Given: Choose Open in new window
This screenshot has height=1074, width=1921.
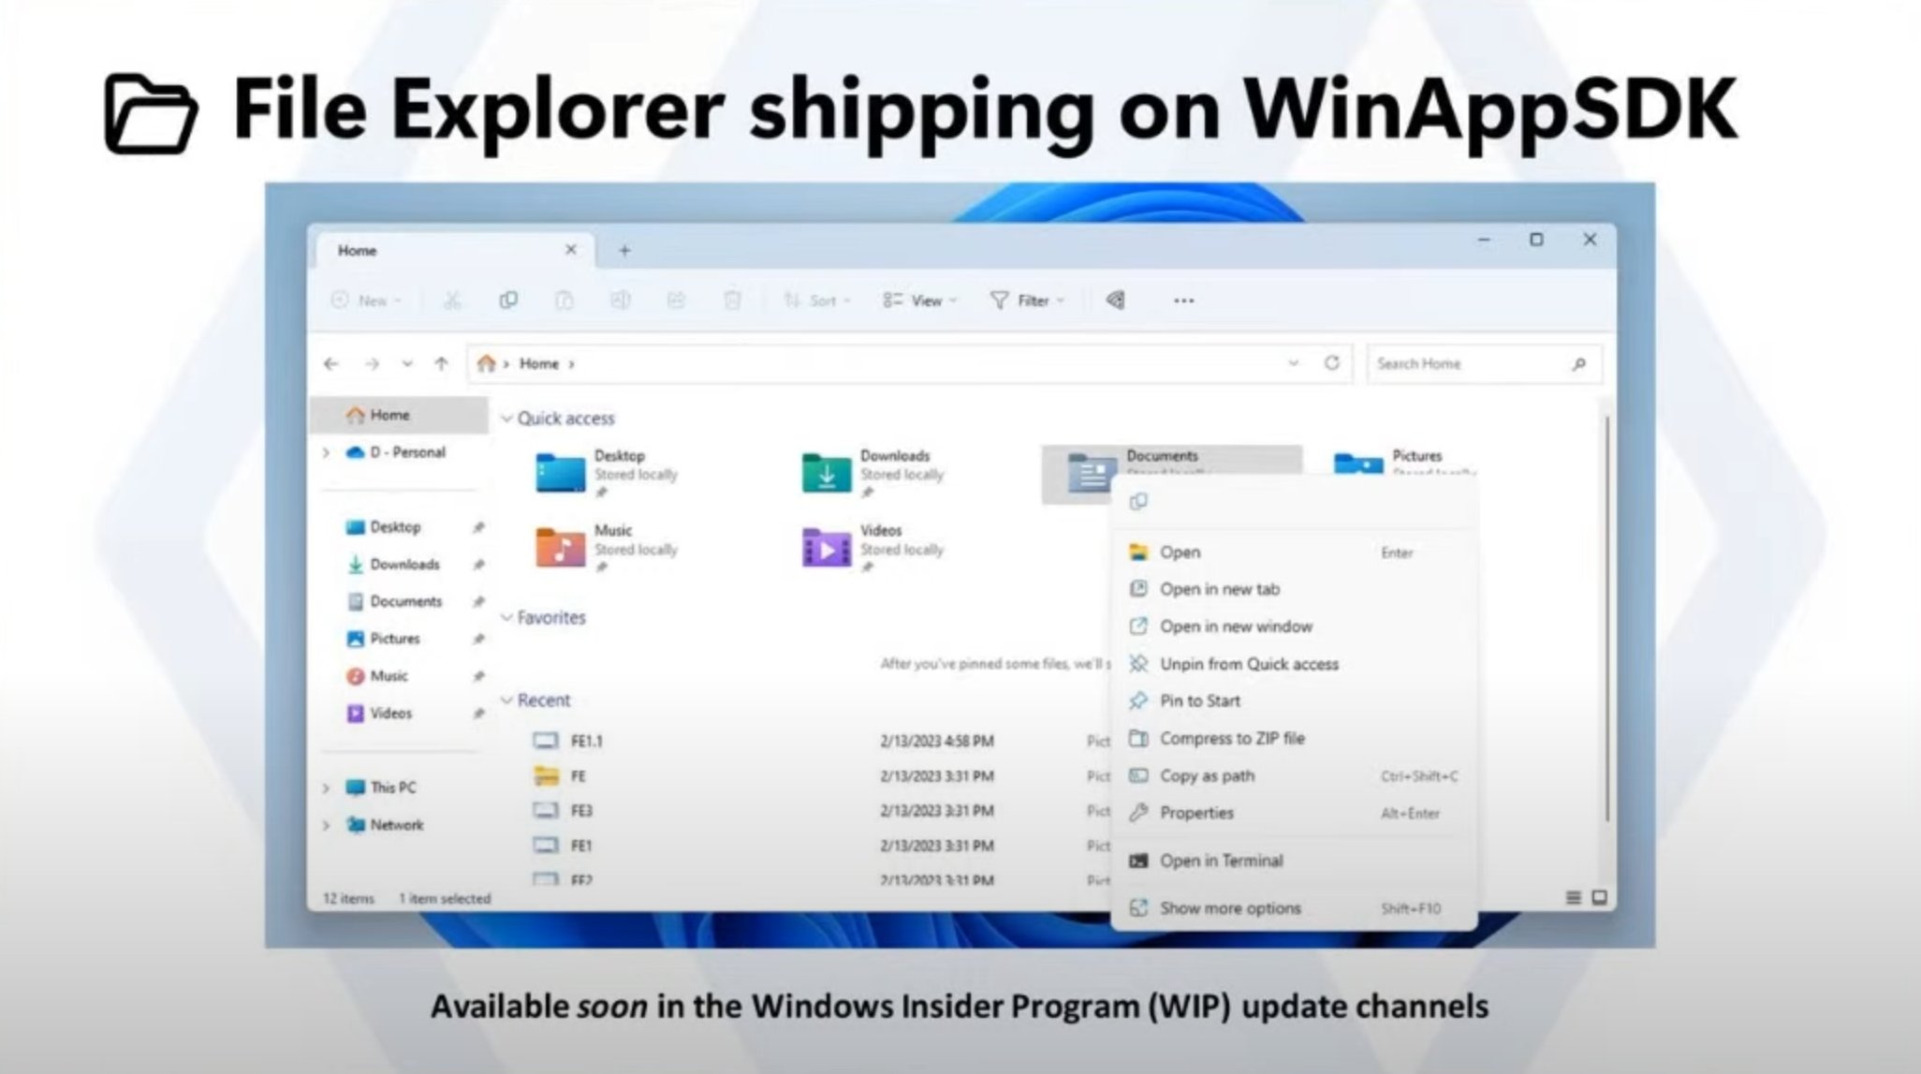Looking at the screenshot, I should pos(1294,626).
